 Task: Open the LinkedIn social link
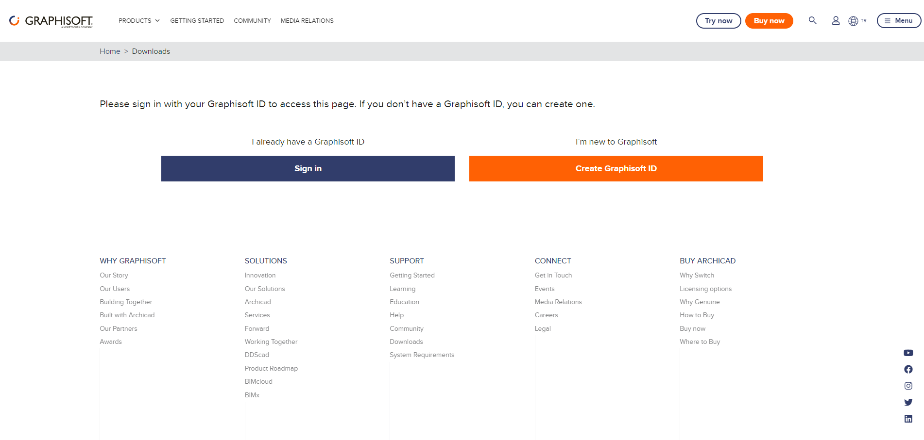coord(908,419)
